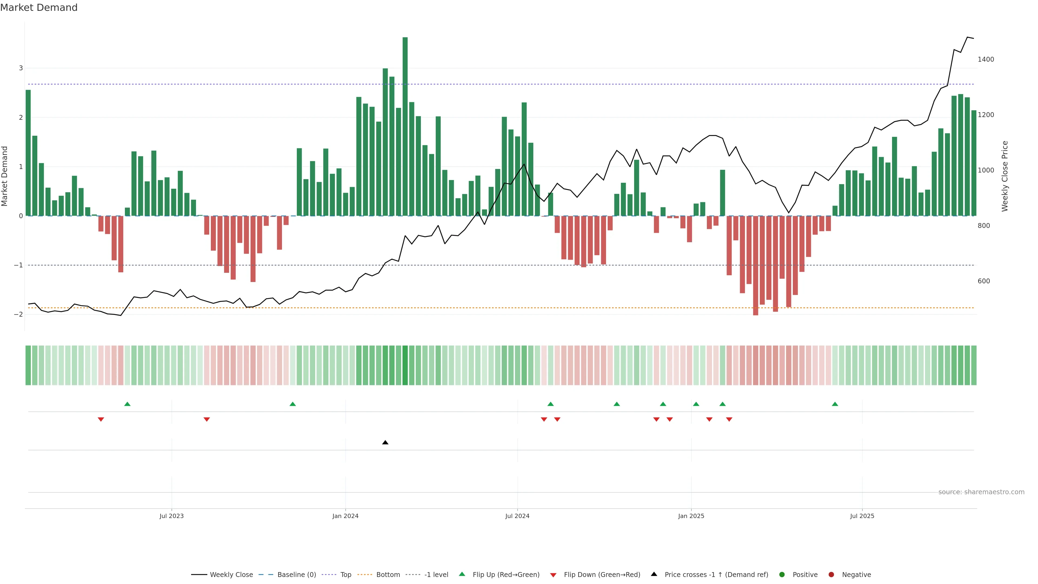Hide the Negative series via legend
The height and width of the screenshot is (584, 1038).
coord(856,574)
